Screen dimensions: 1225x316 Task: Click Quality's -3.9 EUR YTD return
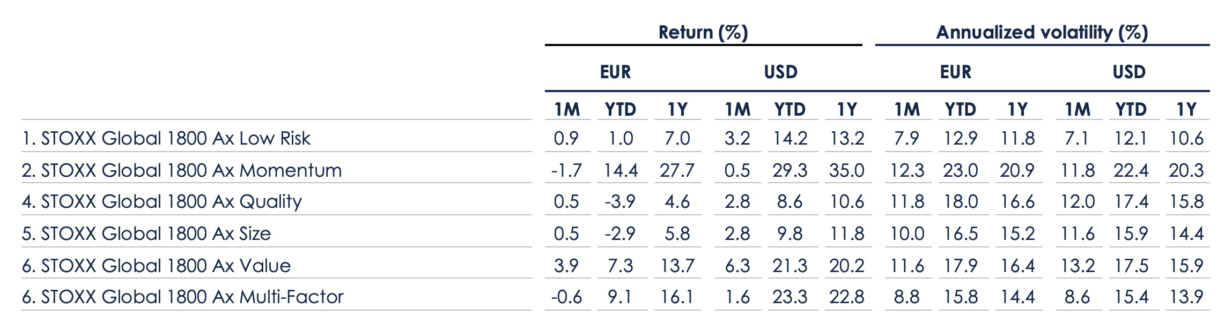coord(620,201)
